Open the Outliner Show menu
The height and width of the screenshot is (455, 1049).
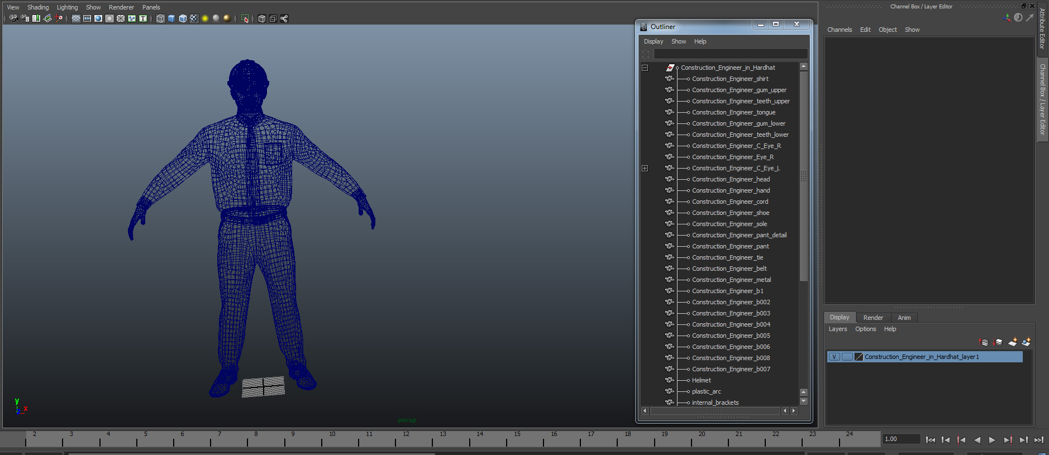(679, 41)
